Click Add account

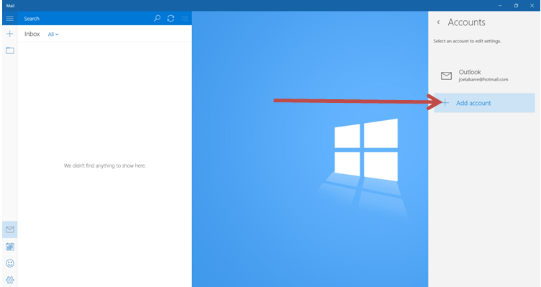pos(484,103)
